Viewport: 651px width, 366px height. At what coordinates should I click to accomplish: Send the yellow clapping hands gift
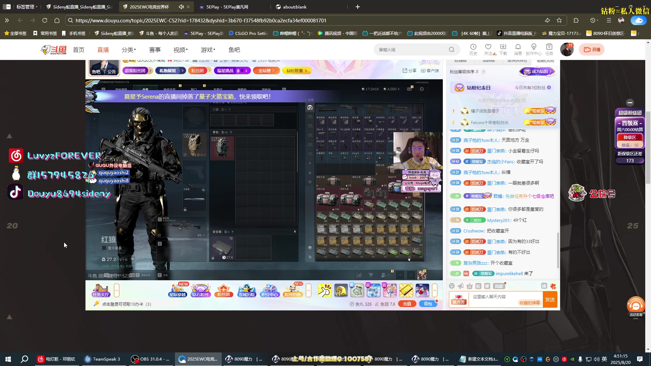(324, 290)
